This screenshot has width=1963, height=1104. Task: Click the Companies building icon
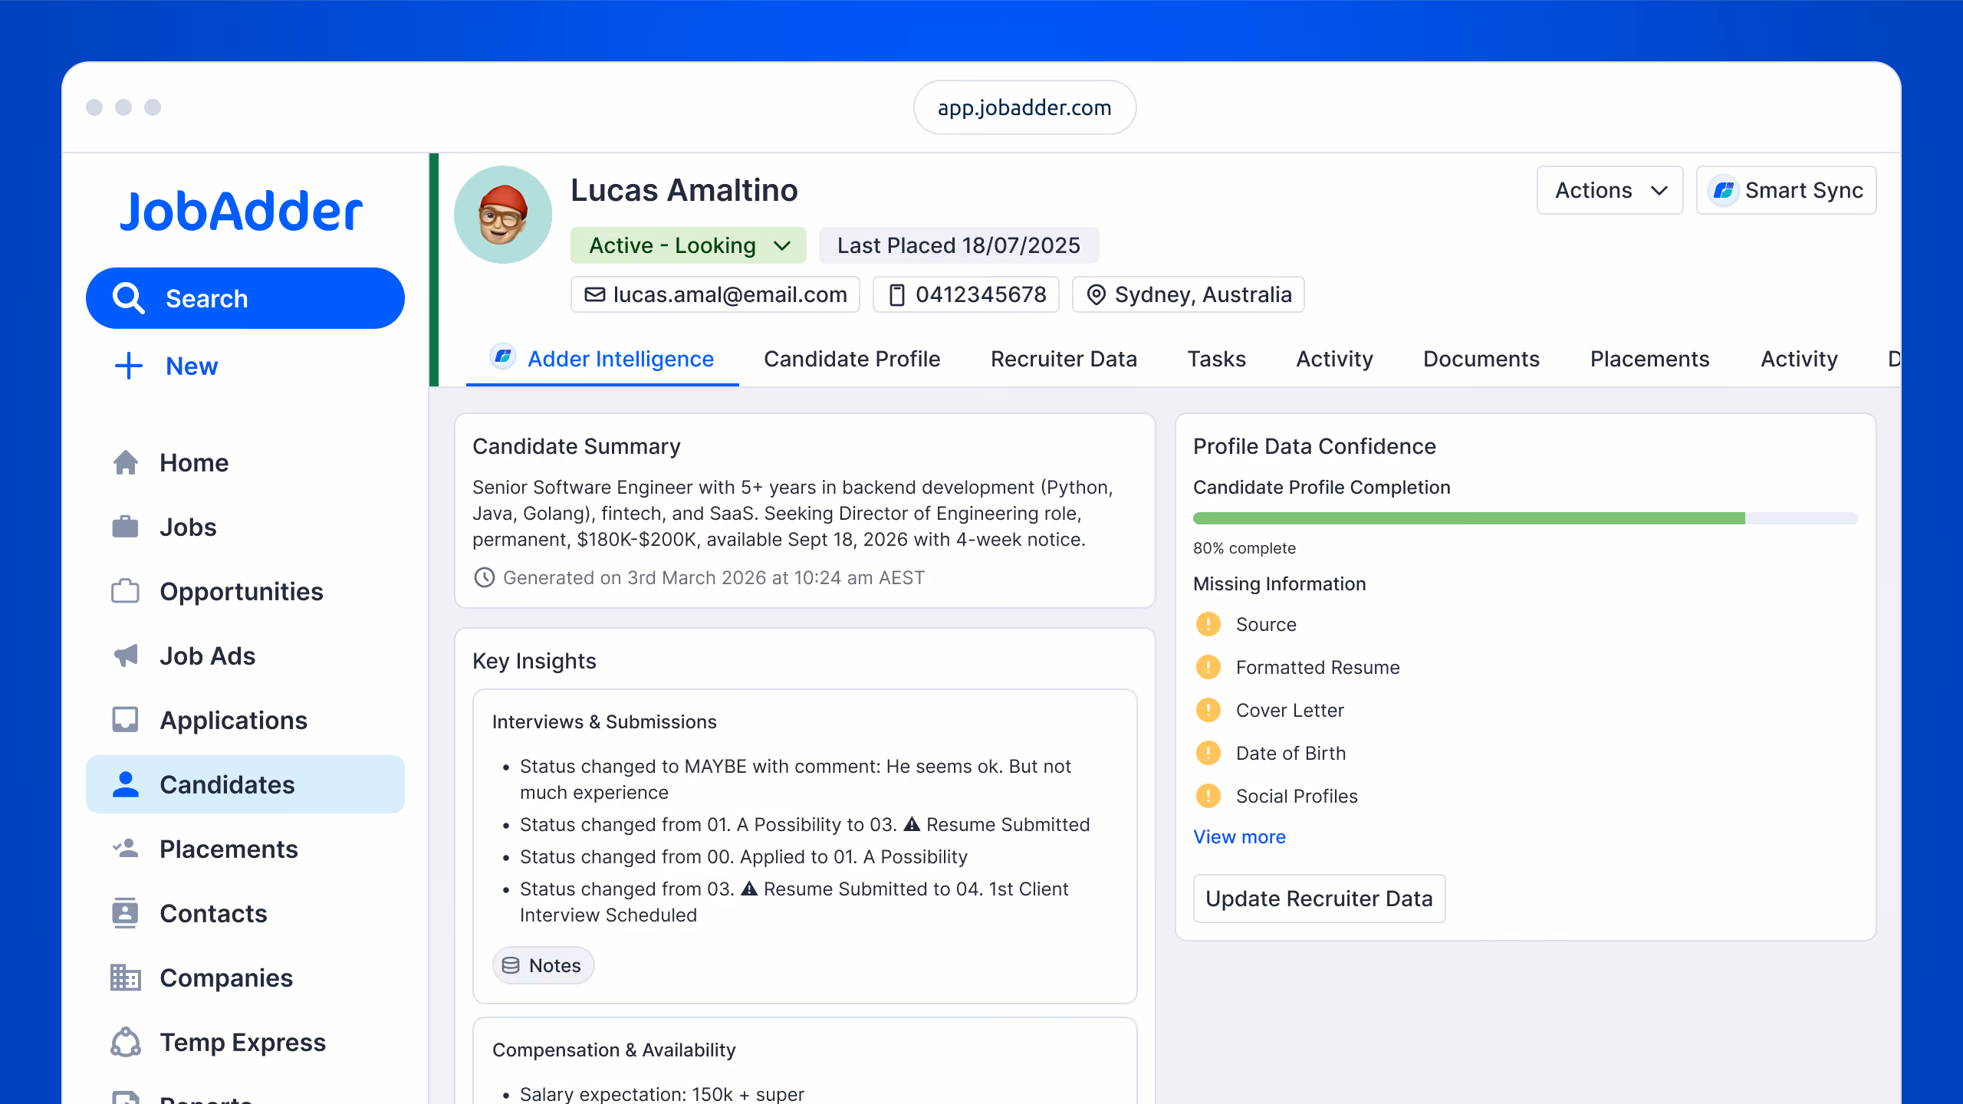(126, 978)
